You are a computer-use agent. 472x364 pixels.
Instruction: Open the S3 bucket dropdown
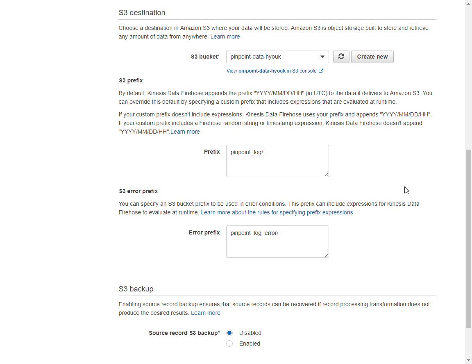[277, 57]
